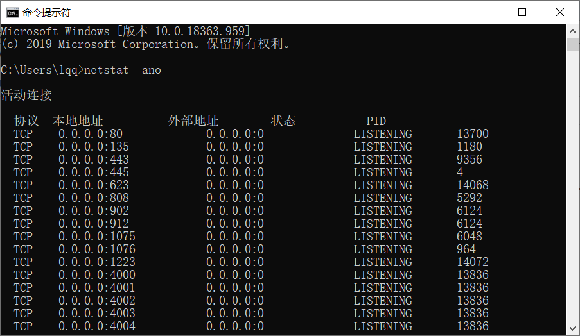The height and width of the screenshot is (336, 580).
Task: Click the 活动连接 heading
Action: [x=26, y=96]
